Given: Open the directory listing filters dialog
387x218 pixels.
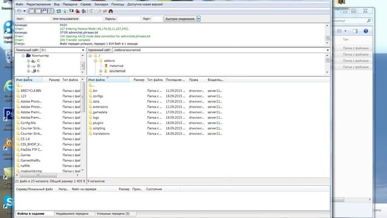Looking at the screenshot, I should click(92, 11).
